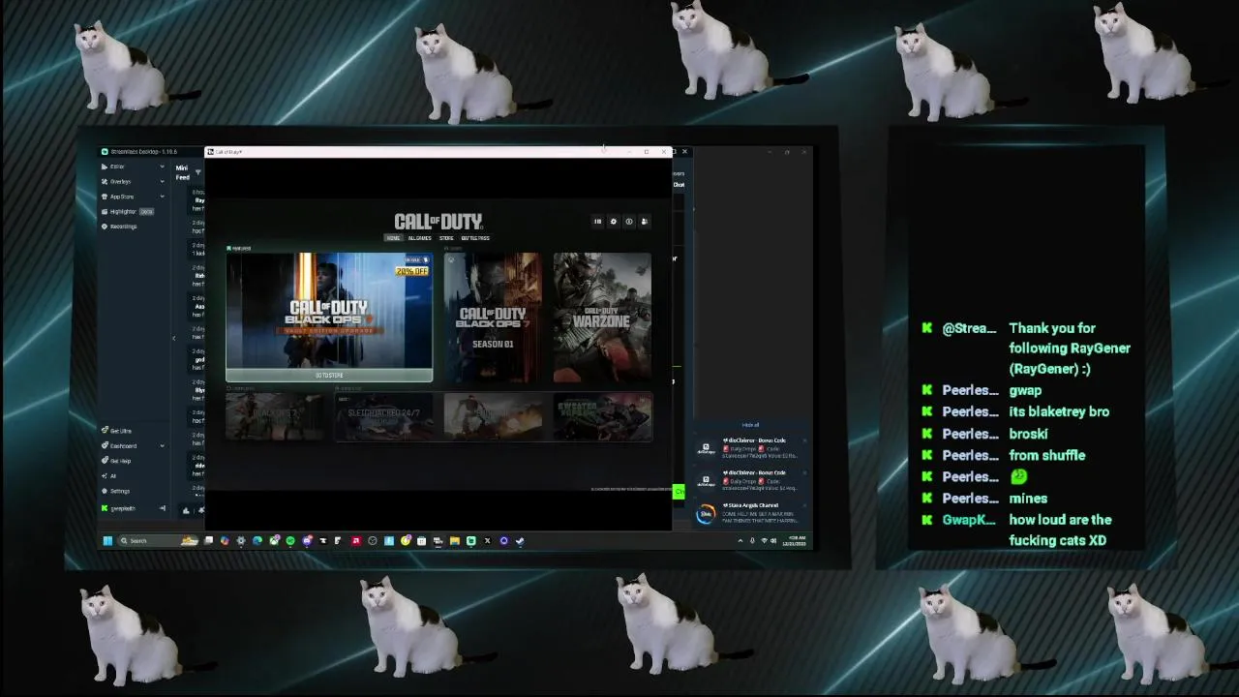Expand the App Store dropdown chevron
This screenshot has width=1239, height=697.
point(162,197)
